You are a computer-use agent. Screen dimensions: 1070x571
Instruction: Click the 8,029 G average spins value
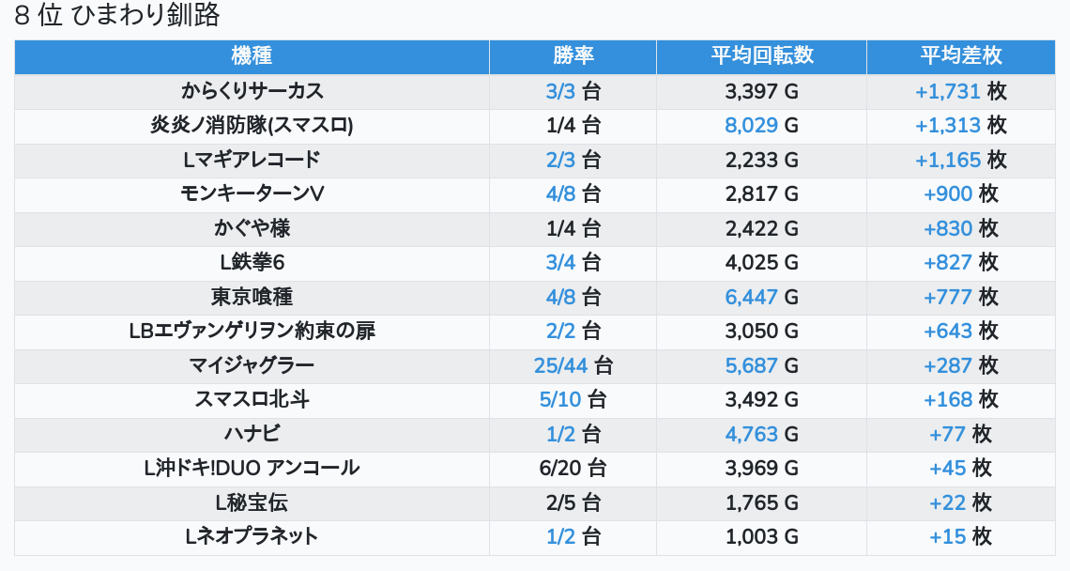point(761,126)
